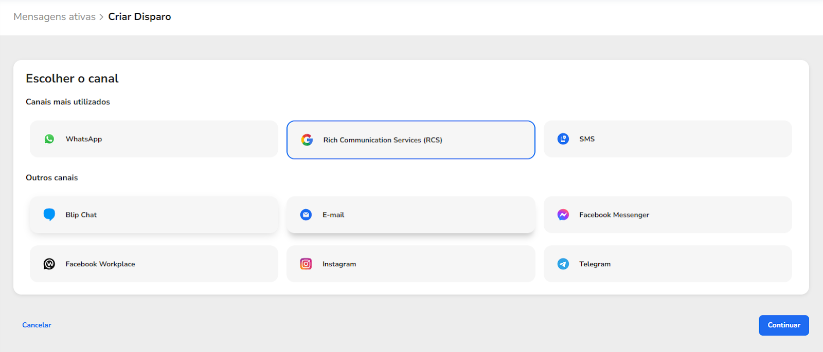Choose the Telegram channel card
Image resolution: width=823 pixels, height=352 pixels.
[x=668, y=264]
